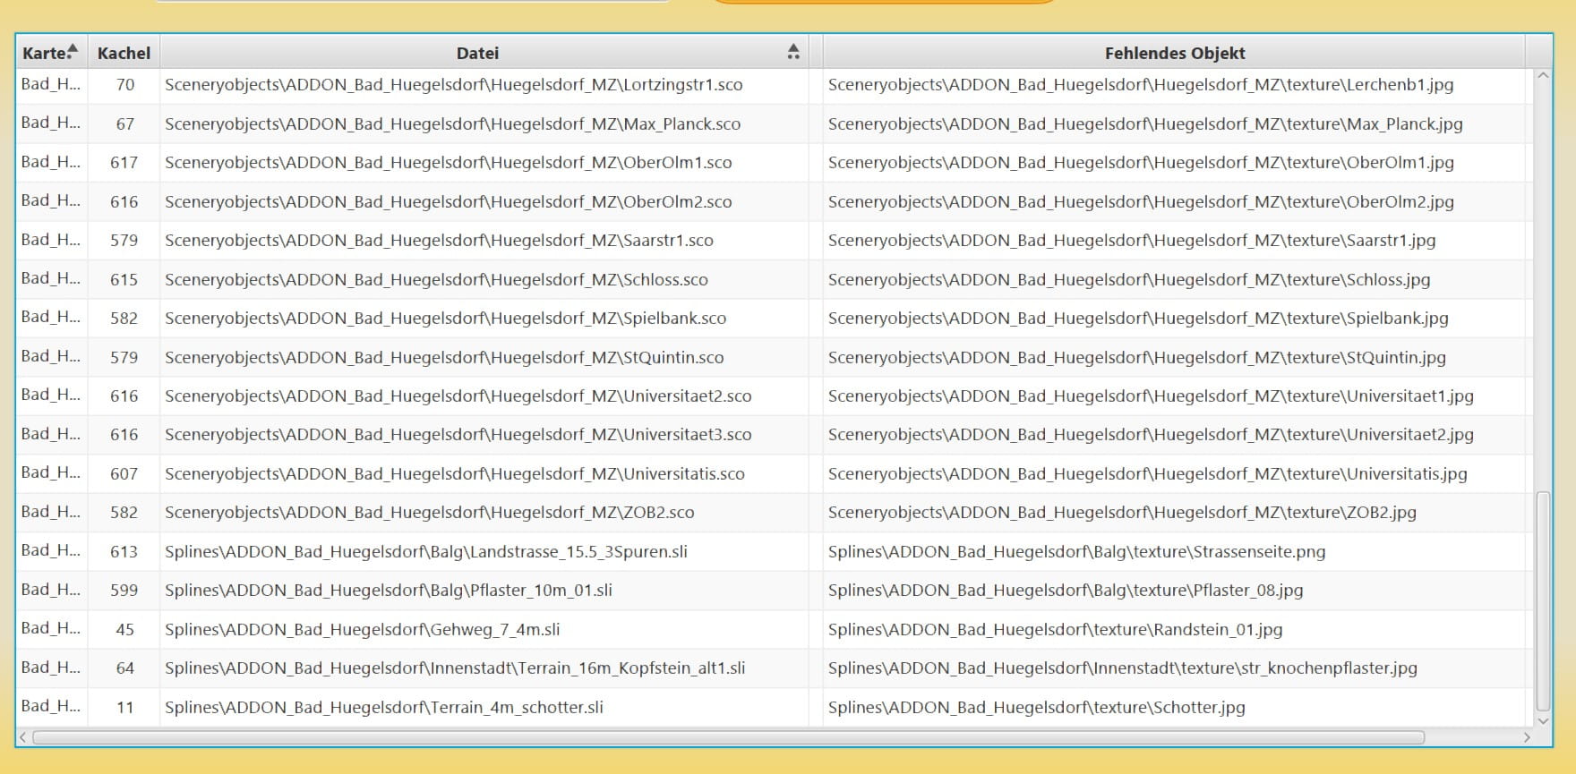Select the Universitatis.sco file entry
The width and height of the screenshot is (1576, 774).
(x=454, y=473)
